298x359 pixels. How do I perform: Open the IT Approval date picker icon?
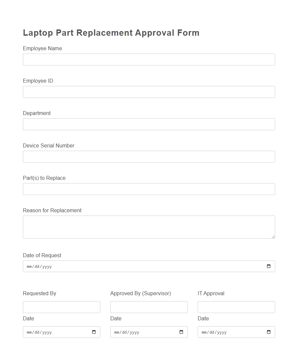269,332
